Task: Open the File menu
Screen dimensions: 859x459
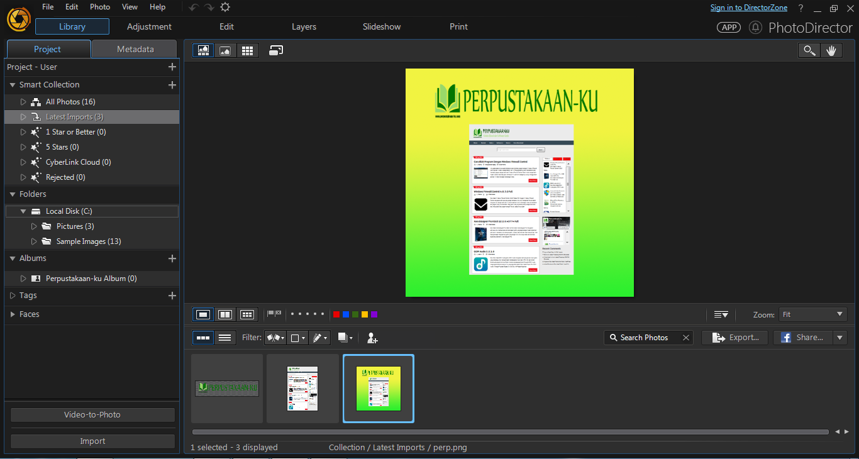Action: click(48, 7)
